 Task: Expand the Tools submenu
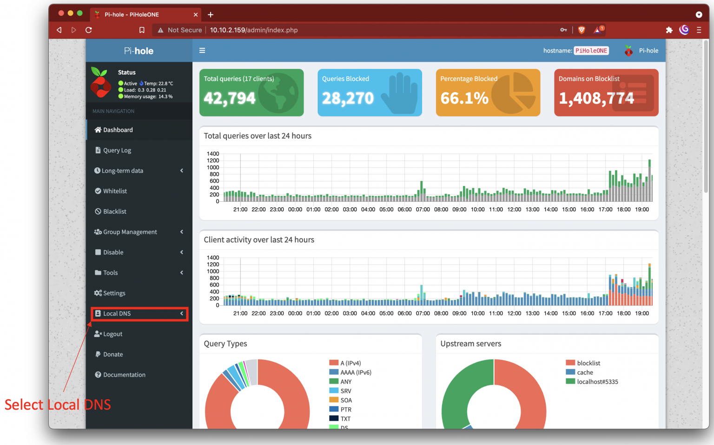(110, 272)
